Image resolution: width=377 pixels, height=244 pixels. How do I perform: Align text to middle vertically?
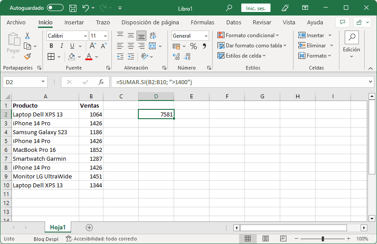pyautogui.click(x=131, y=36)
